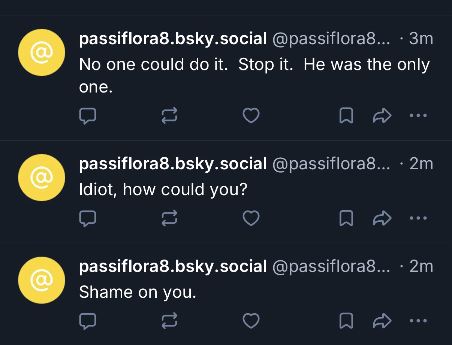Open more options for "Shame on you." post

coord(418,321)
